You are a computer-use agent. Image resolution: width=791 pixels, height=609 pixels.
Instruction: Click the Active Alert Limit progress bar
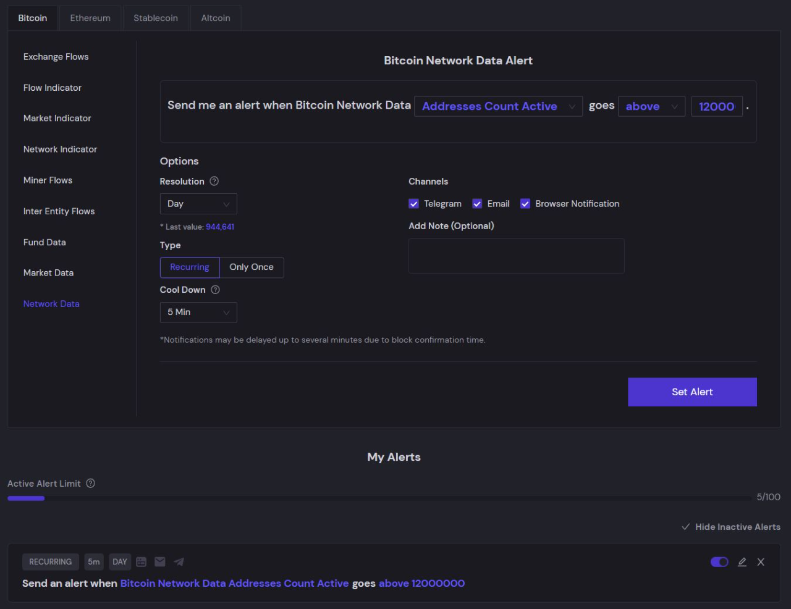(379, 498)
